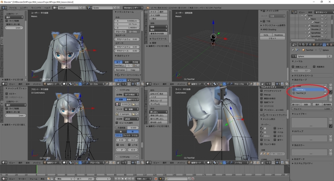Open the レンダー menu
Image resolution: width=334 pixels, height=181 pixels.
point(24,8)
